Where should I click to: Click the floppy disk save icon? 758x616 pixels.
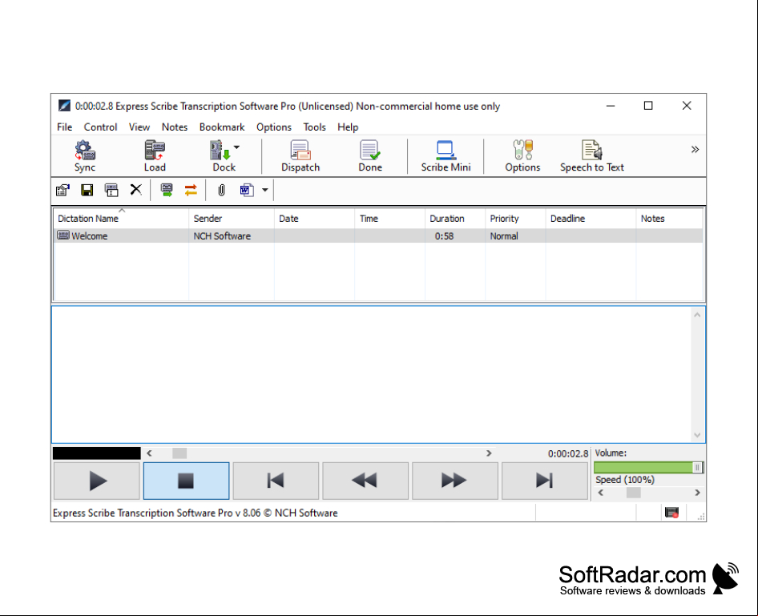(x=87, y=190)
